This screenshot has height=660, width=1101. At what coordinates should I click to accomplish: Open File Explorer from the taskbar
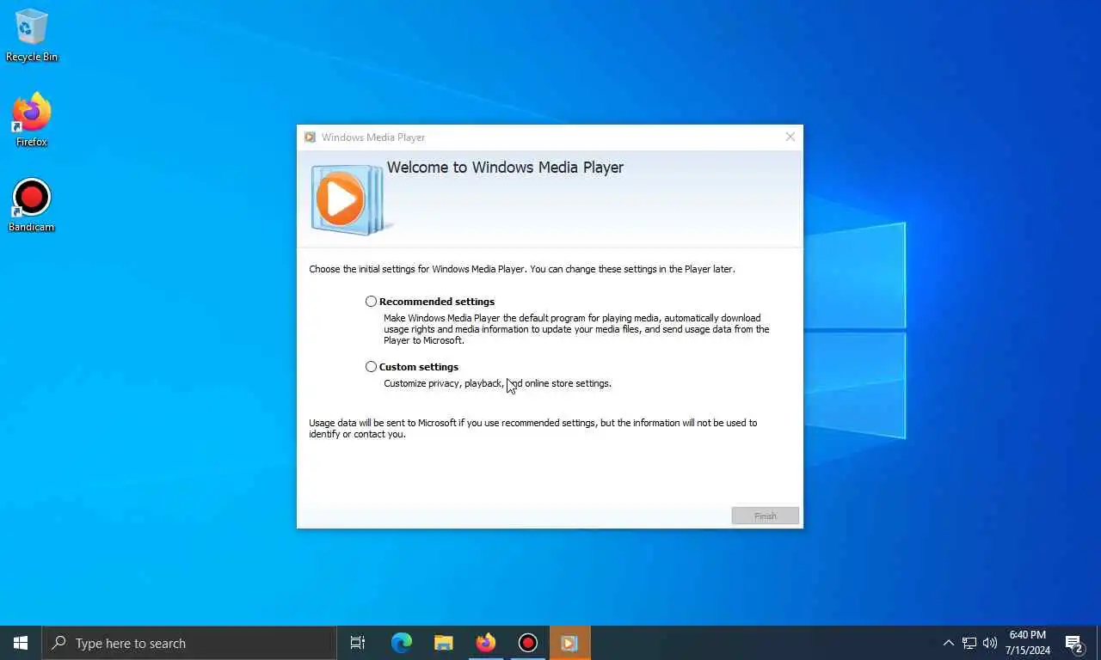coord(443,643)
